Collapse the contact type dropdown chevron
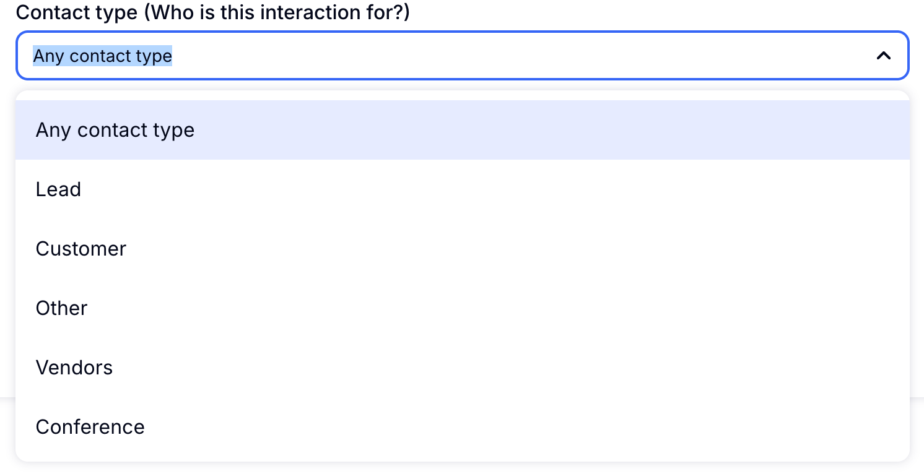 tap(883, 56)
